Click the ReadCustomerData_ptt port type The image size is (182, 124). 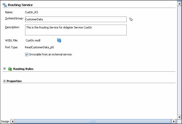point(39,47)
